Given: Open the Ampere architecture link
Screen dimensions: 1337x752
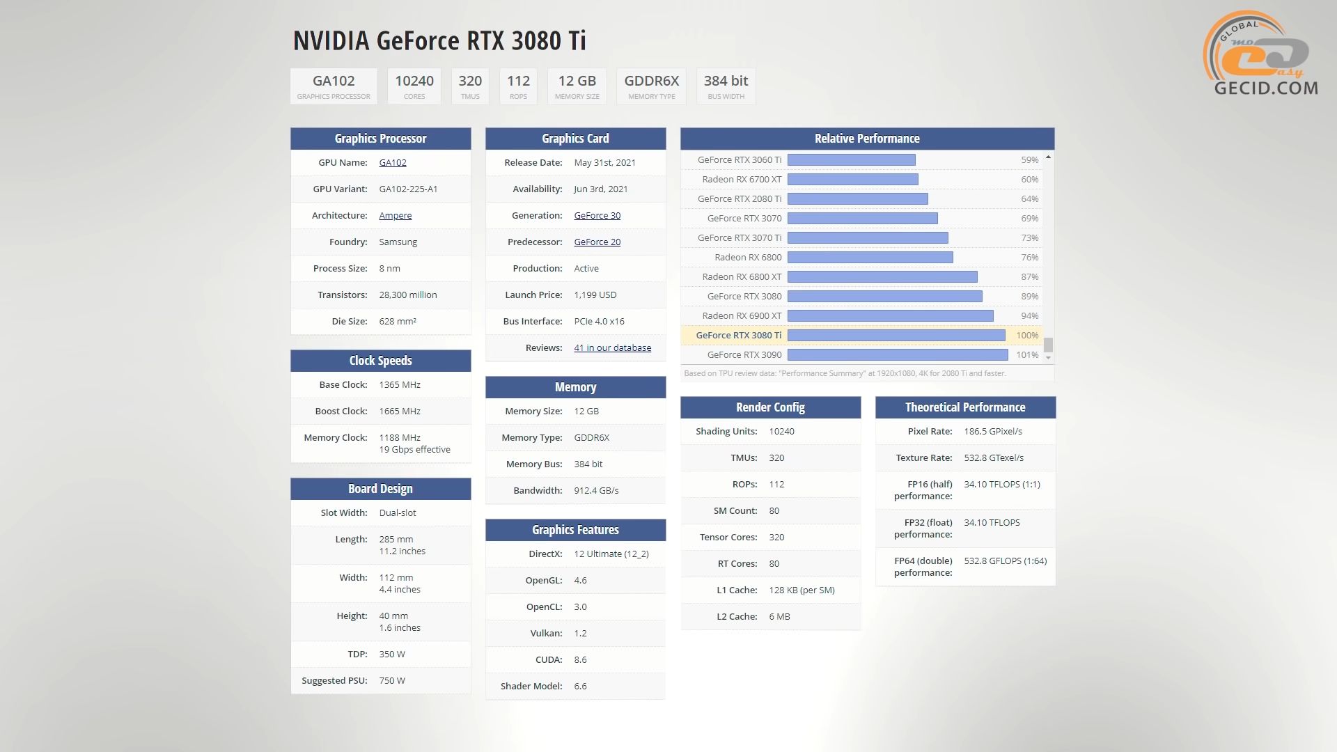Looking at the screenshot, I should click(395, 215).
